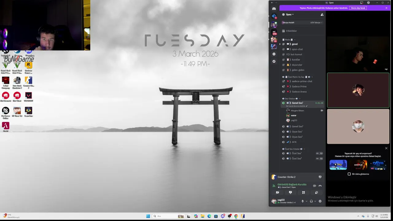Screen dimensions: 393x221
Task: Hang up the voice call
Action: tap(320, 186)
